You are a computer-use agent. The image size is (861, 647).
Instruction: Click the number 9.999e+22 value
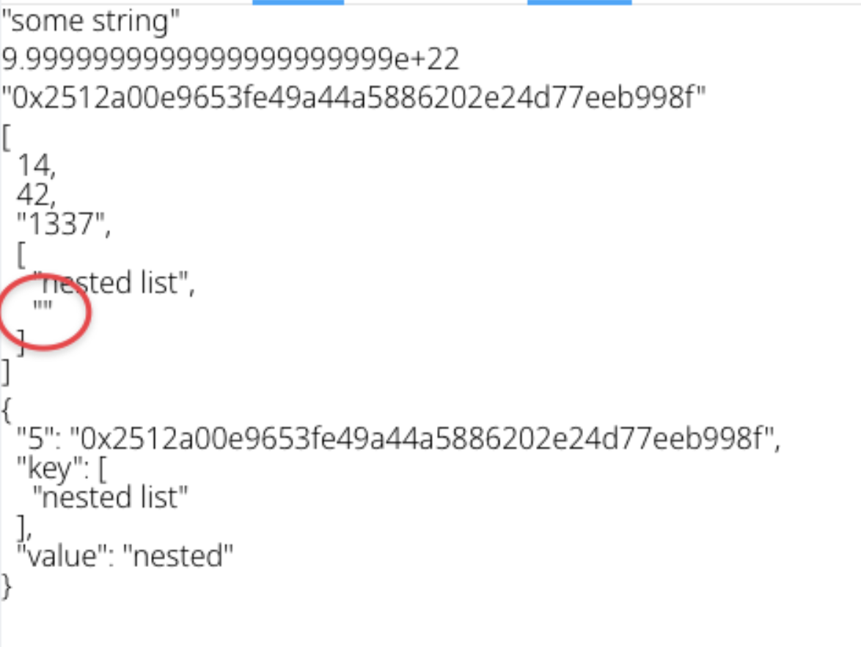click(230, 59)
